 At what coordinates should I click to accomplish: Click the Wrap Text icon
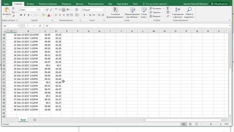[77, 10]
